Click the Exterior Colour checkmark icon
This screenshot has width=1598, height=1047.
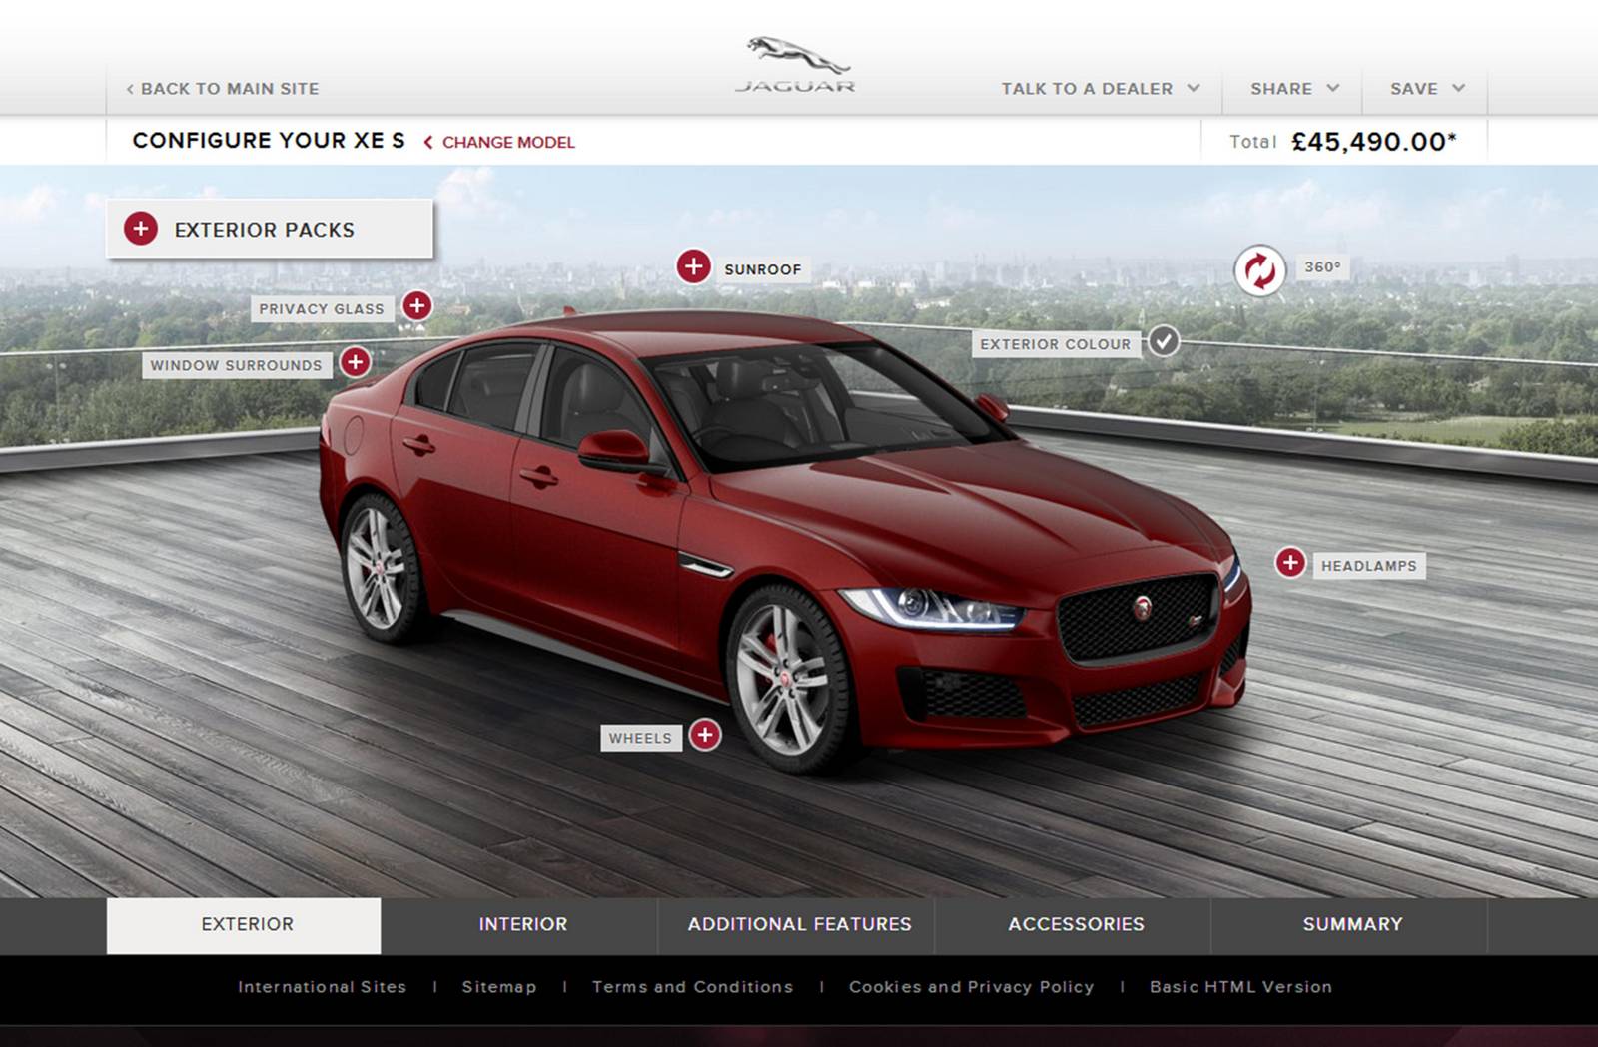pos(1164,341)
